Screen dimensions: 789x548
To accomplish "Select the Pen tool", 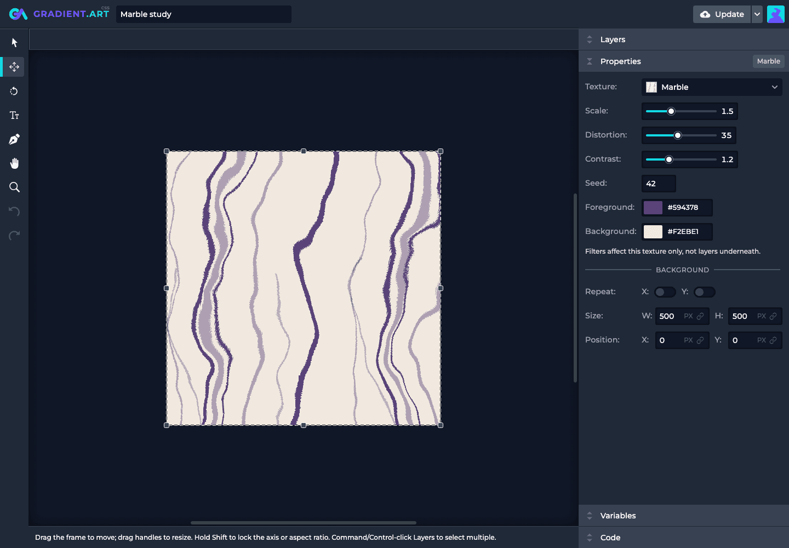I will click(x=14, y=139).
